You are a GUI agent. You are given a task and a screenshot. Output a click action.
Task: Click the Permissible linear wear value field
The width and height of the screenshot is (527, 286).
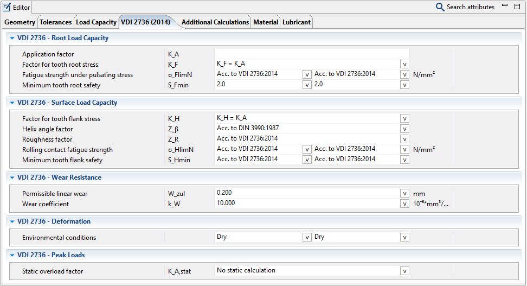[307, 193]
